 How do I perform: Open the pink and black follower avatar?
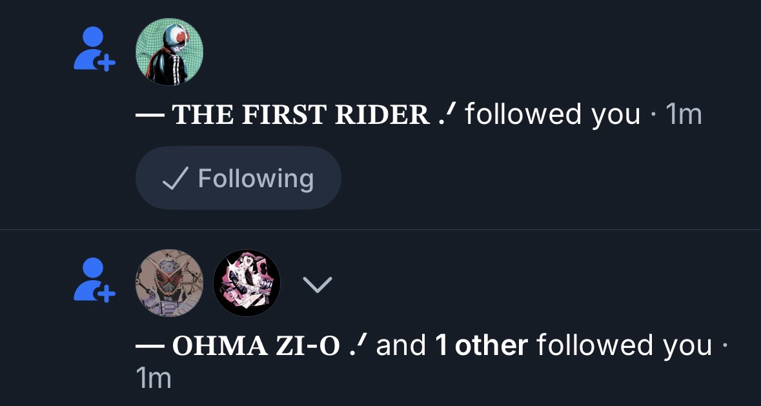coord(247,283)
